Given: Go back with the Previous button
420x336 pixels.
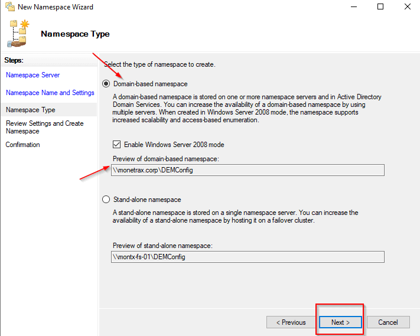Looking at the screenshot, I should pos(291,322).
